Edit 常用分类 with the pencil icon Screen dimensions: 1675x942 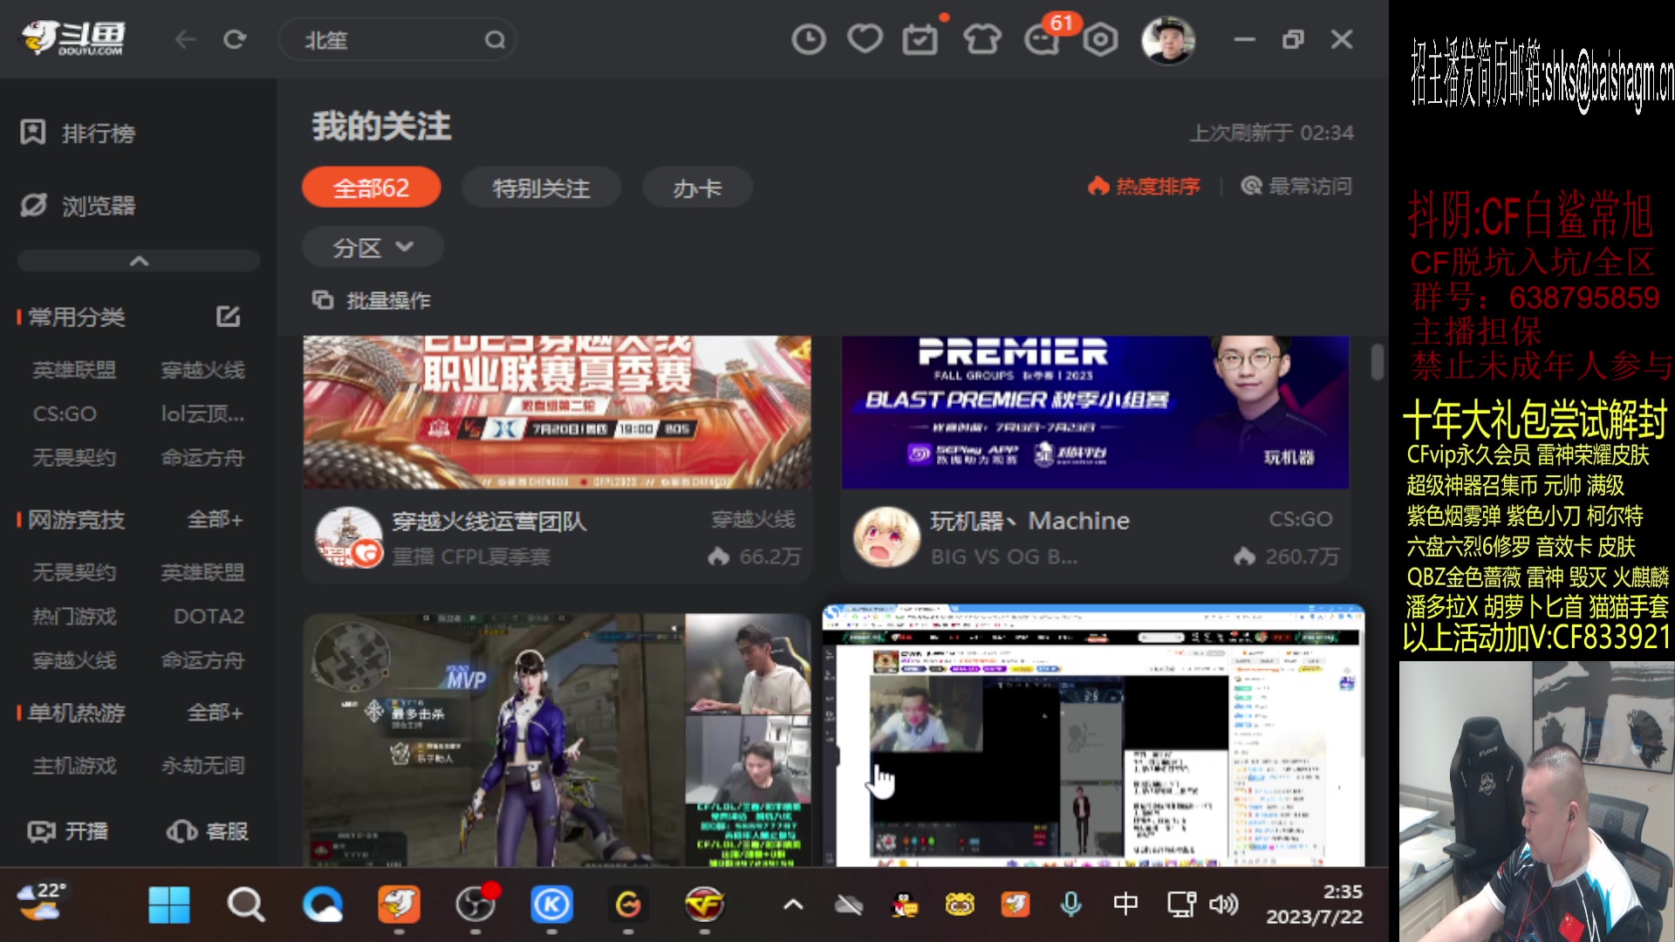[x=228, y=317]
